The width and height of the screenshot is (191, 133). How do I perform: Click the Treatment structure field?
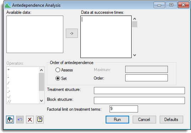pyautogui.click(x=139, y=91)
